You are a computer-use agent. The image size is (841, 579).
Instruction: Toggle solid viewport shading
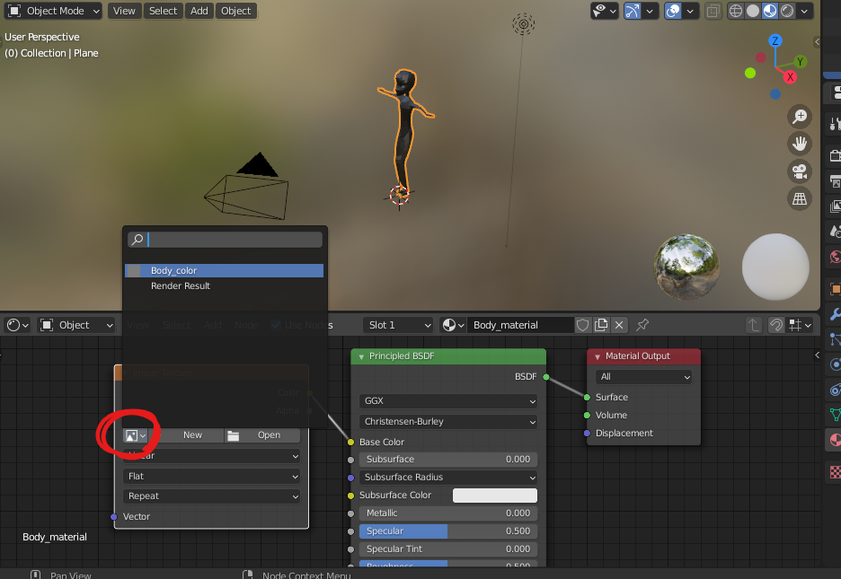(753, 11)
